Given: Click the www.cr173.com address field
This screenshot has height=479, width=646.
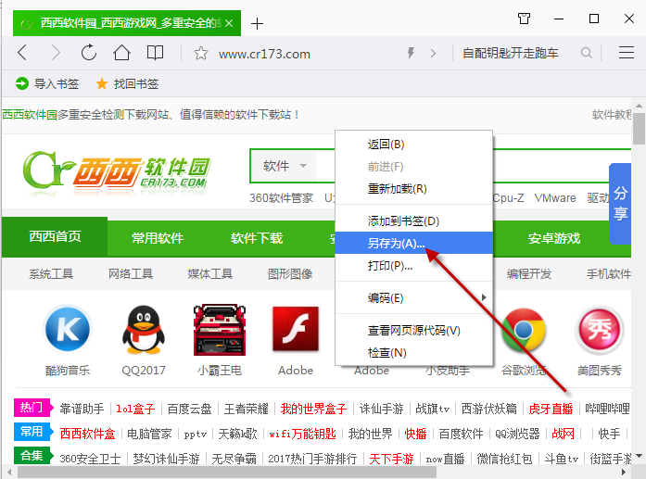Looking at the screenshot, I should tap(264, 54).
